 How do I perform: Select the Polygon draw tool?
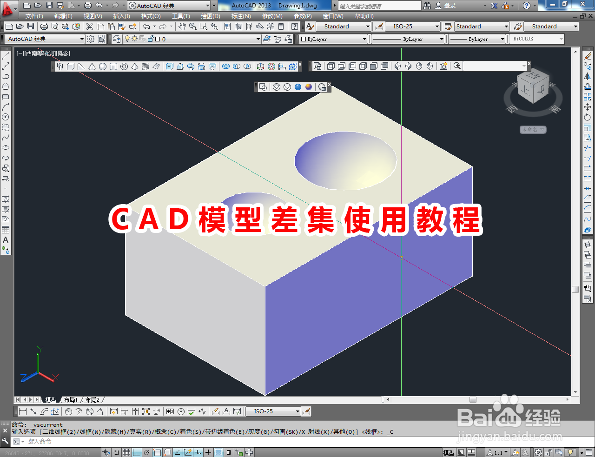tap(6, 86)
